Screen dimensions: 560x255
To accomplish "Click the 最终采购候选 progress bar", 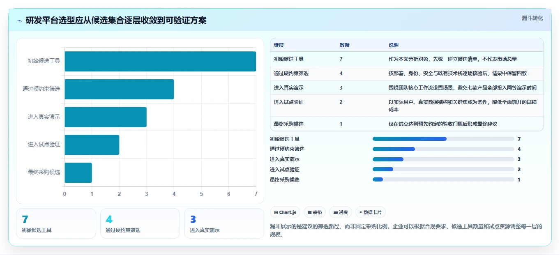I will point(443,179).
